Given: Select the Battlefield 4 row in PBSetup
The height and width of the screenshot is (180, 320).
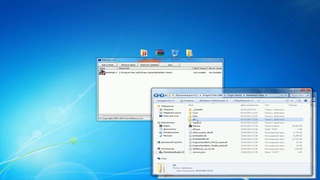Looking at the screenshot, I should (160, 72).
